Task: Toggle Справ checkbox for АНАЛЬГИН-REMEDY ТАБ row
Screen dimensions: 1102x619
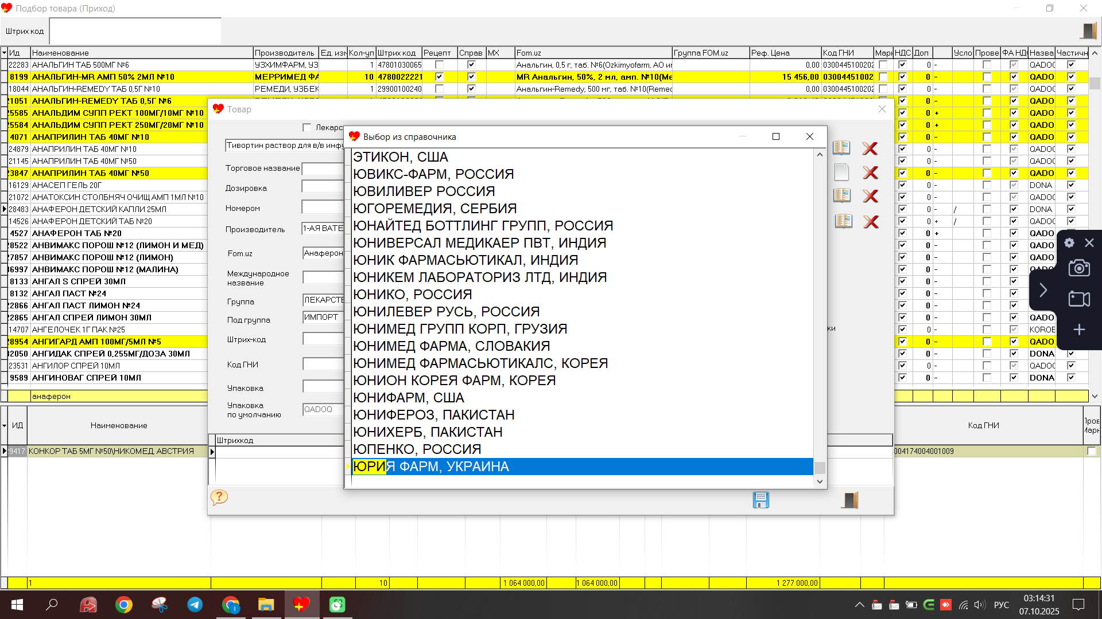Action: click(471, 89)
